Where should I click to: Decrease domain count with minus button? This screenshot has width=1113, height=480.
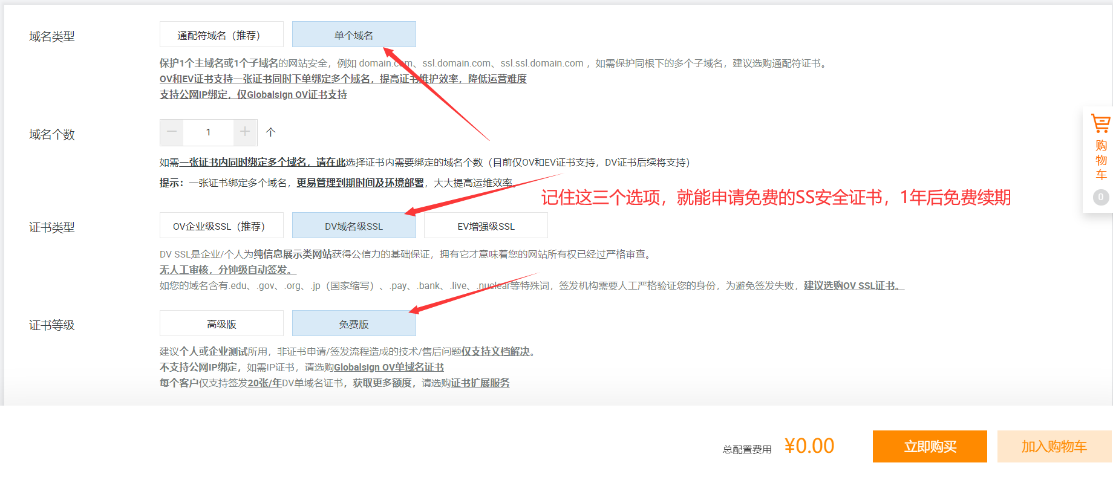172,132
